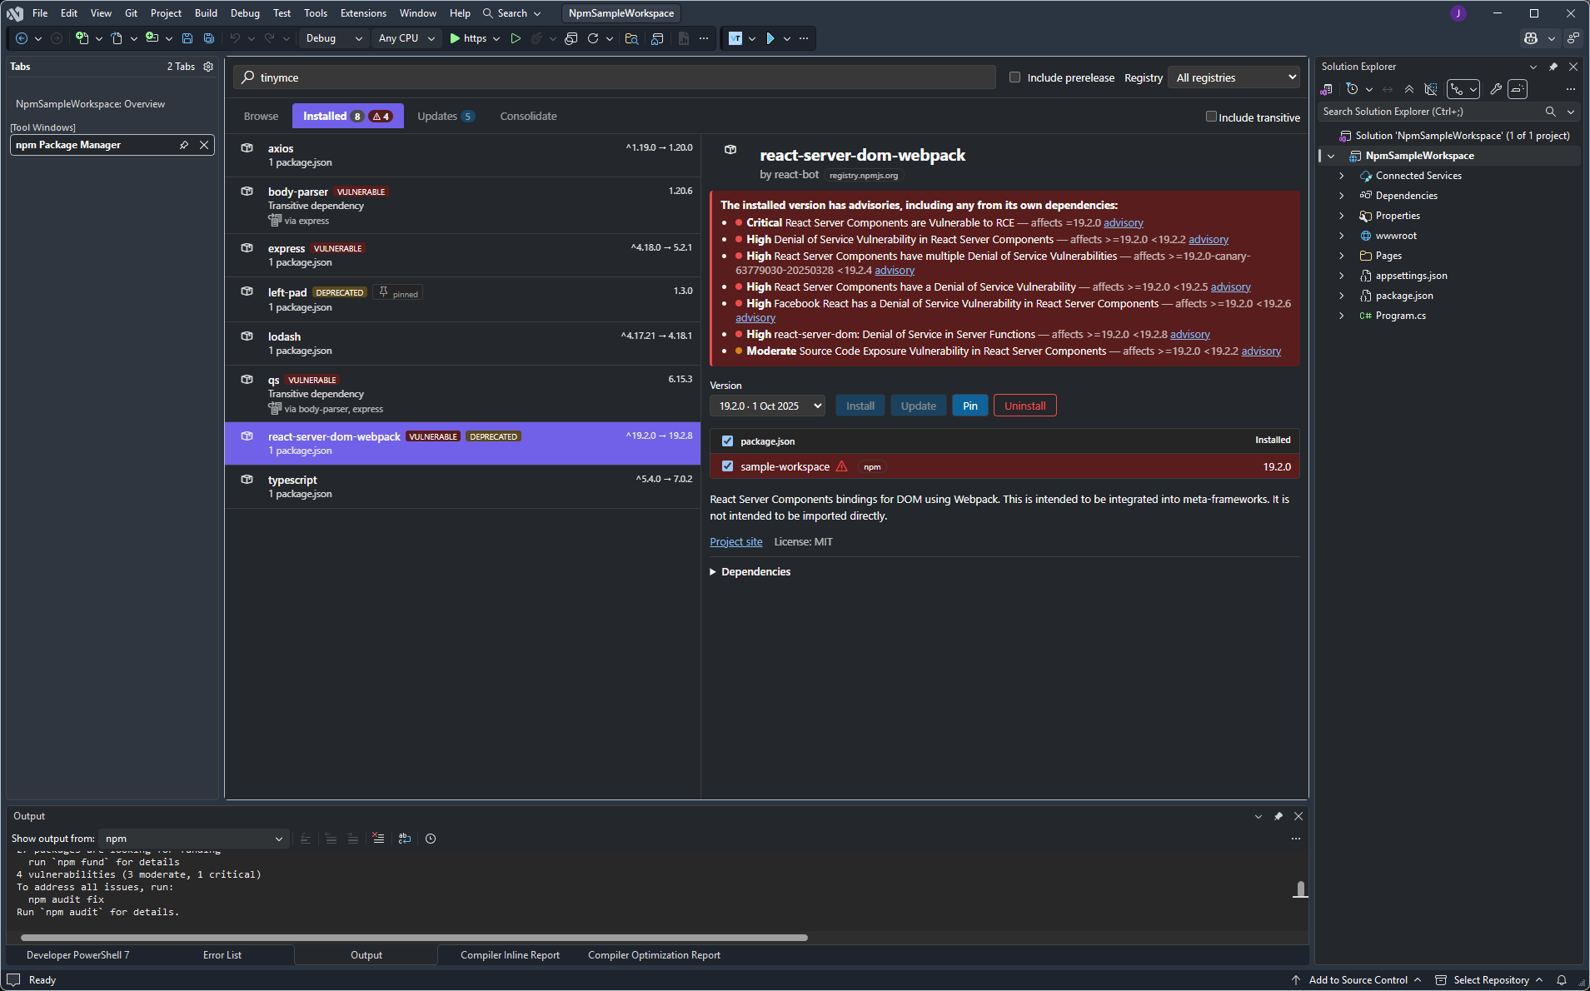The image size is (1590, 991).
Task: Close the npm Package Manager tab
Action: [204, 145]
